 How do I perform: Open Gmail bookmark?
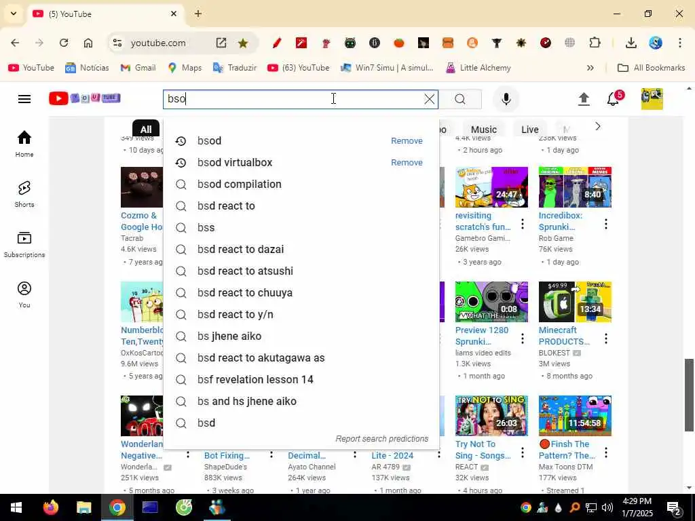[138, 68]
